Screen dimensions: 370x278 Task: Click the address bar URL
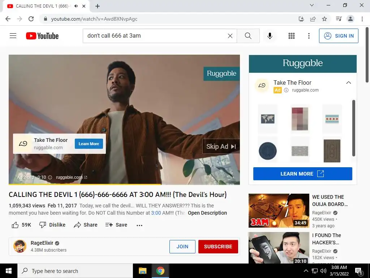pos(94,19)
